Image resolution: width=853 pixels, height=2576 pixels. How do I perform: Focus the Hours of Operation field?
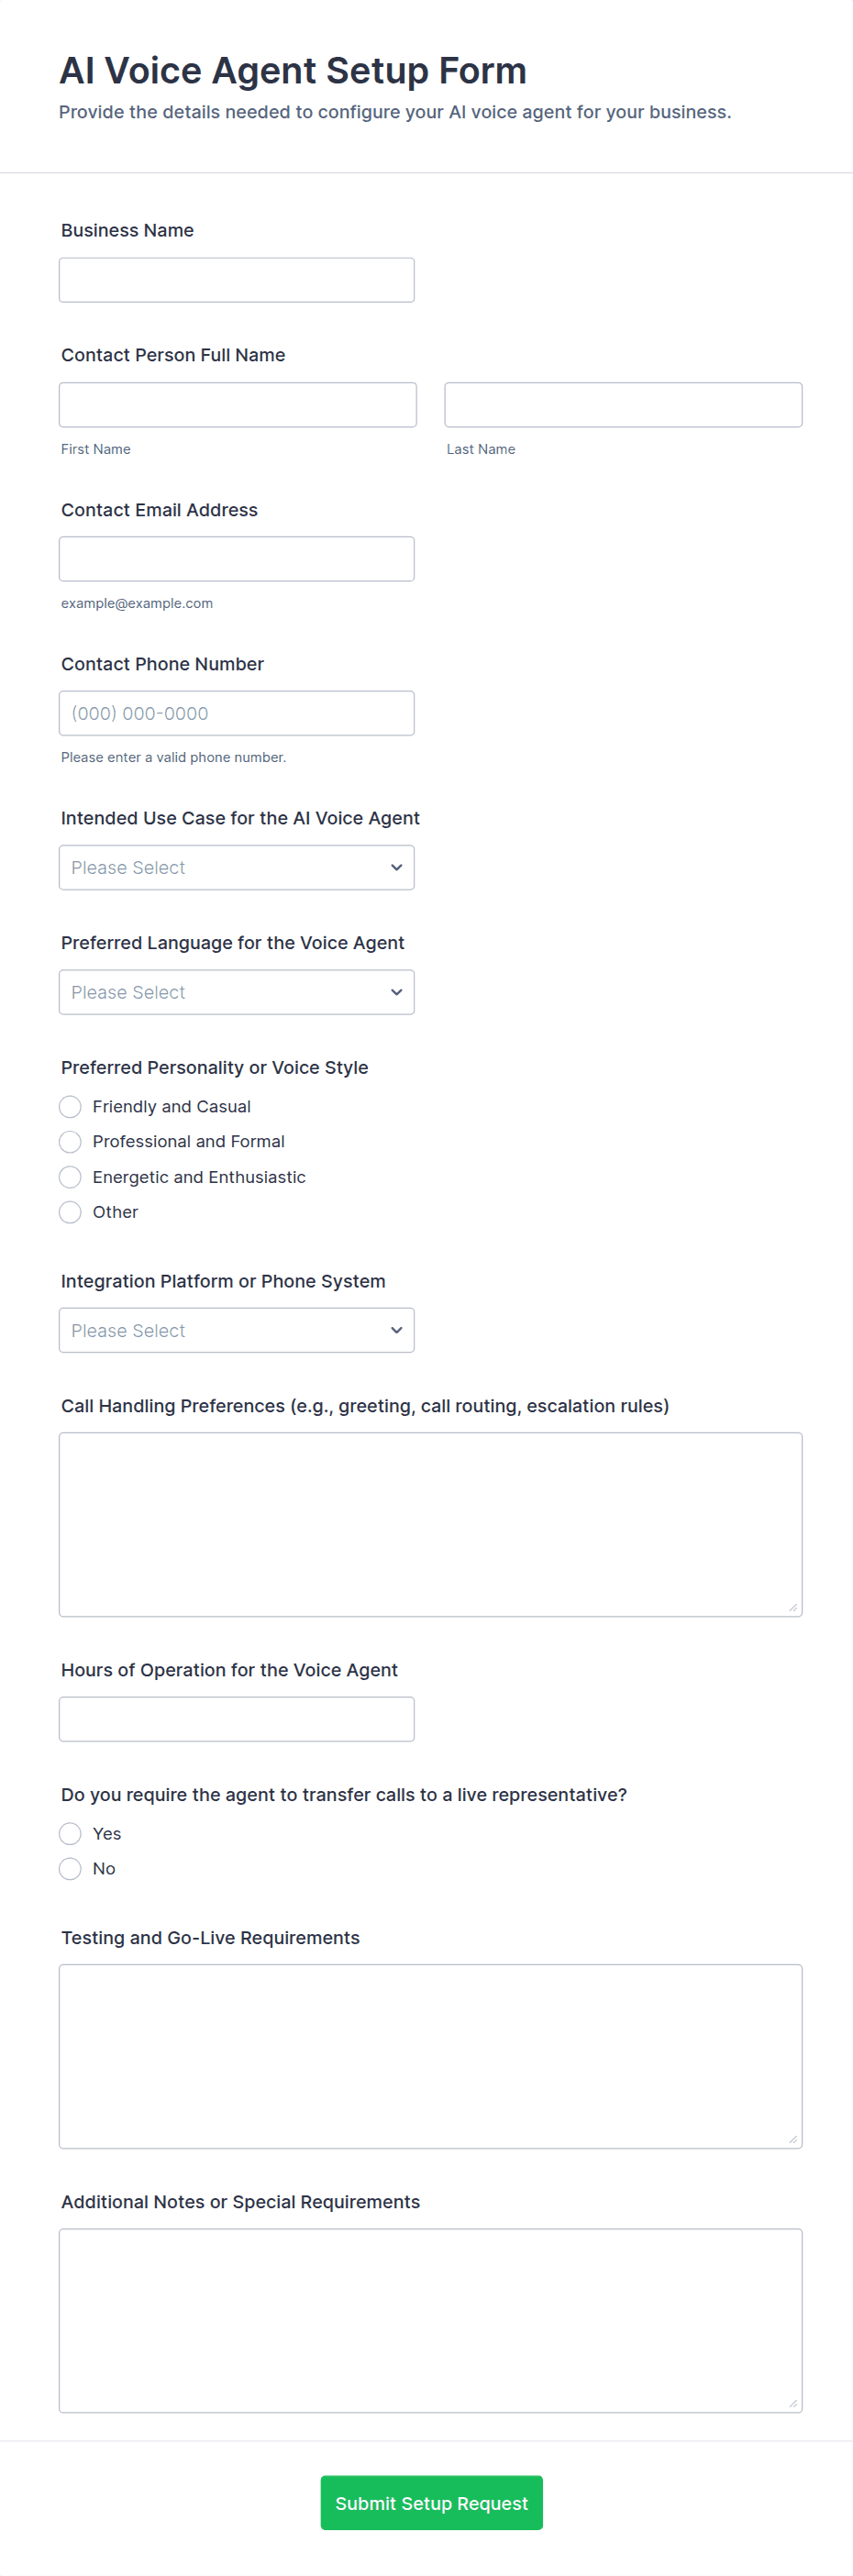click(236, 1719)
